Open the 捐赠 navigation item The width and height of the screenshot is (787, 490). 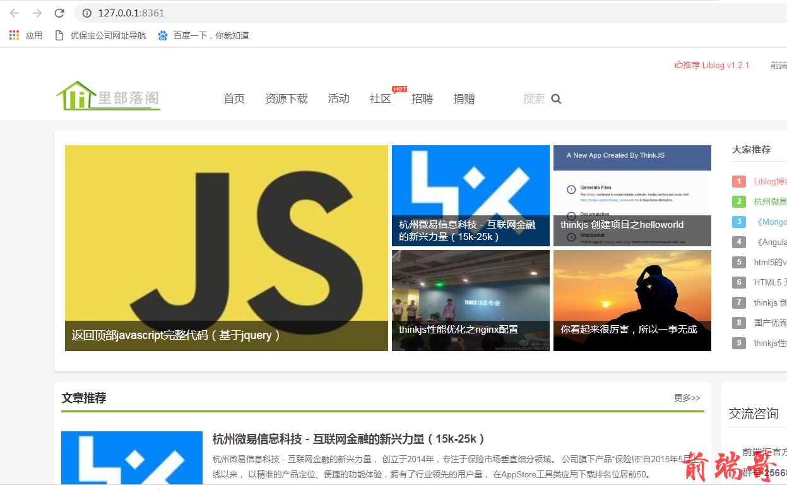(464, 99)
